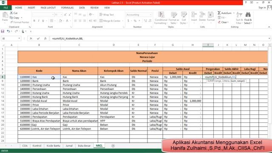Open the Jurnal sheet tab
Viewport: 272px width, 153px height.
point(69,146)
